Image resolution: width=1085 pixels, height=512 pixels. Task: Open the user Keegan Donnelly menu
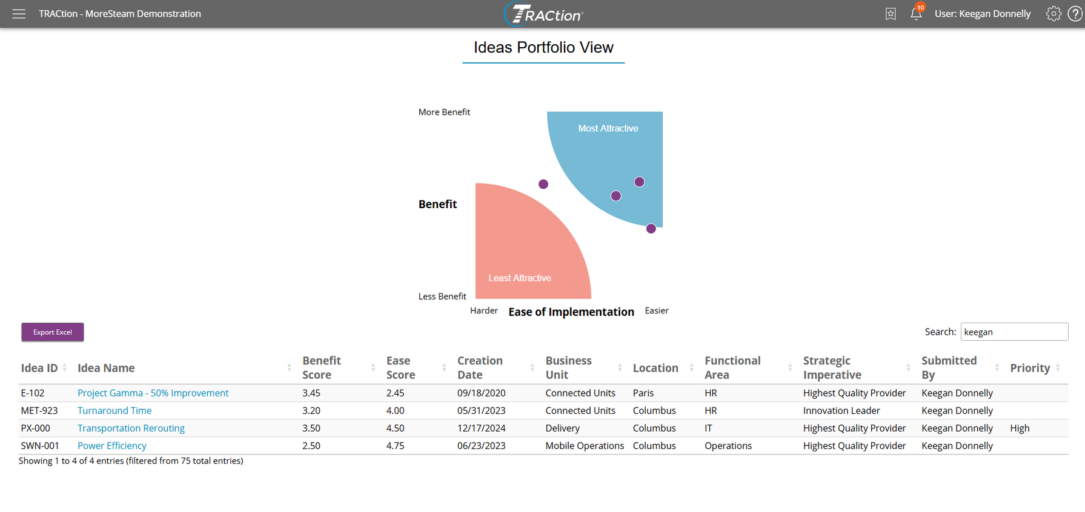click(x=982, y=14)
